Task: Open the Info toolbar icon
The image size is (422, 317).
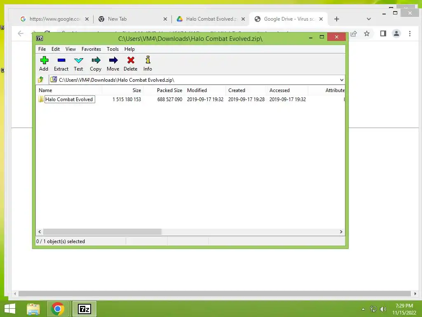Action: 148,64
